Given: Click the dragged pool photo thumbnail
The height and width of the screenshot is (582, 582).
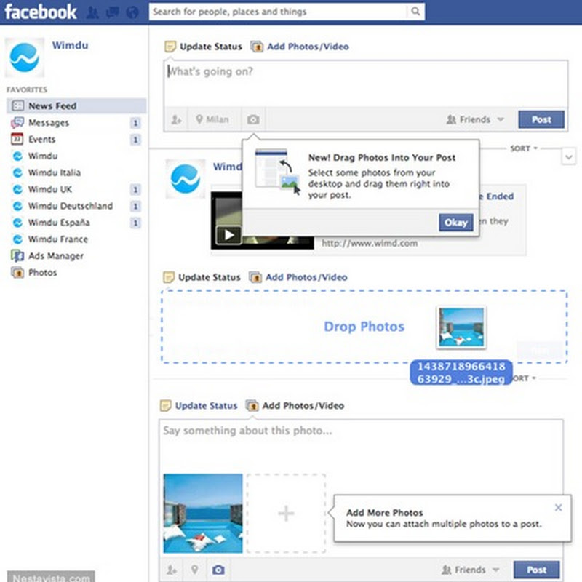Looking at the screenshot, I should (461, 328).
